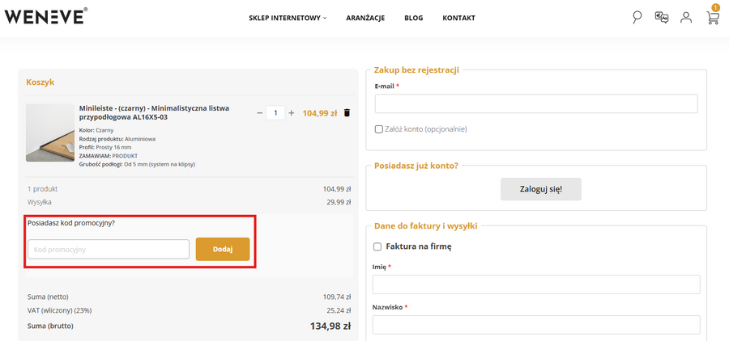Focus the 'Kod promocyjny' input field

click(x=109, y=249)
